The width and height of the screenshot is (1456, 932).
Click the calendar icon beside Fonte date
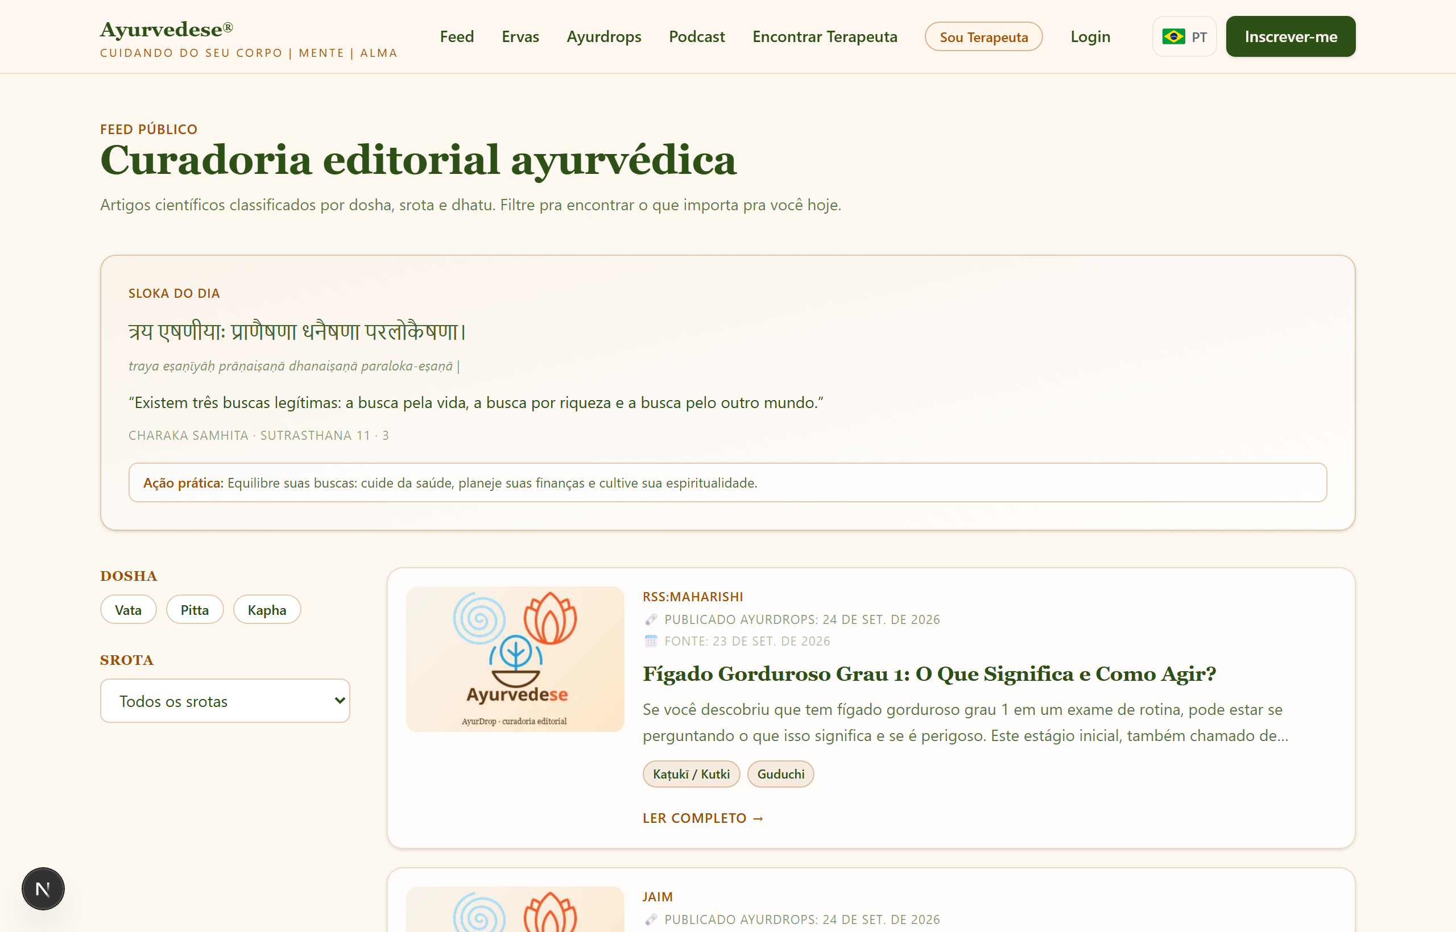pos(651,641)
